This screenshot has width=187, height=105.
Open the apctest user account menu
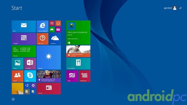click(170, 8)
